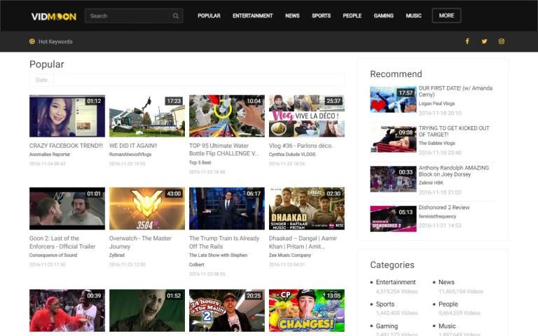The height and width of the screenshot is (336, 538).
Task: Play the Overwatch Master Journey thumbnail
Action: [x=147, y=209]
